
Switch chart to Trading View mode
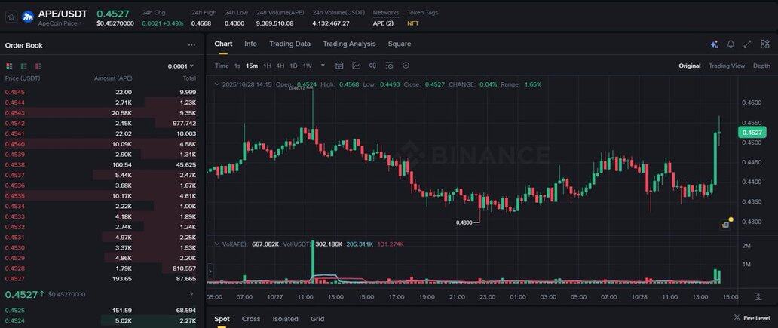727,66
